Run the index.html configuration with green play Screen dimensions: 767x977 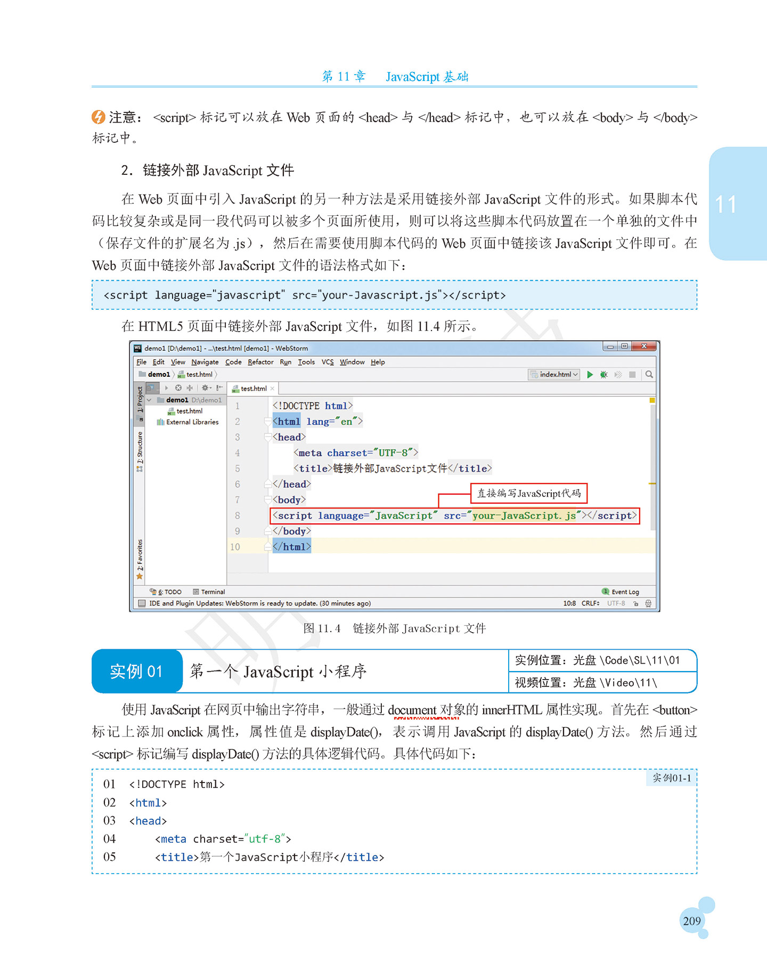coord(590,375)
